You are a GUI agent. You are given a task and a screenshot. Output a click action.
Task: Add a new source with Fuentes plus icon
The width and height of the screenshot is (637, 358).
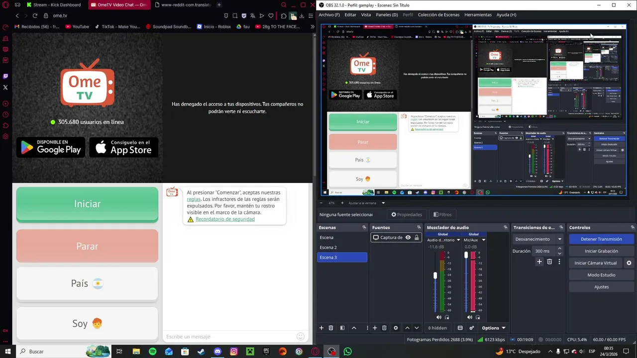375,328
